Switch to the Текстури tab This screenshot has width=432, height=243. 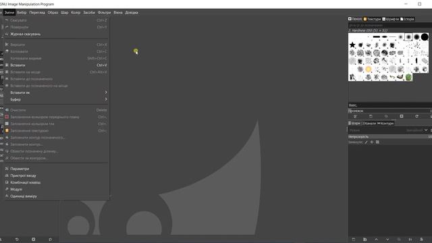(x=372, y=19)
